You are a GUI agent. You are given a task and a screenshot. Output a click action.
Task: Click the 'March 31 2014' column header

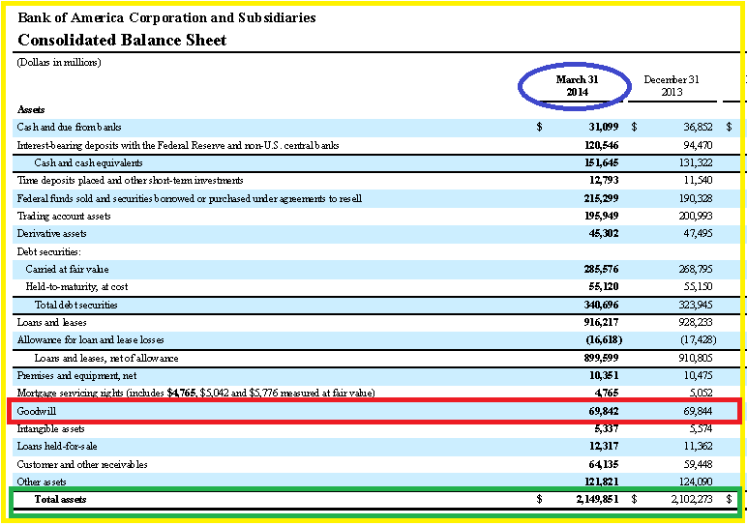(x=577, y=86)
